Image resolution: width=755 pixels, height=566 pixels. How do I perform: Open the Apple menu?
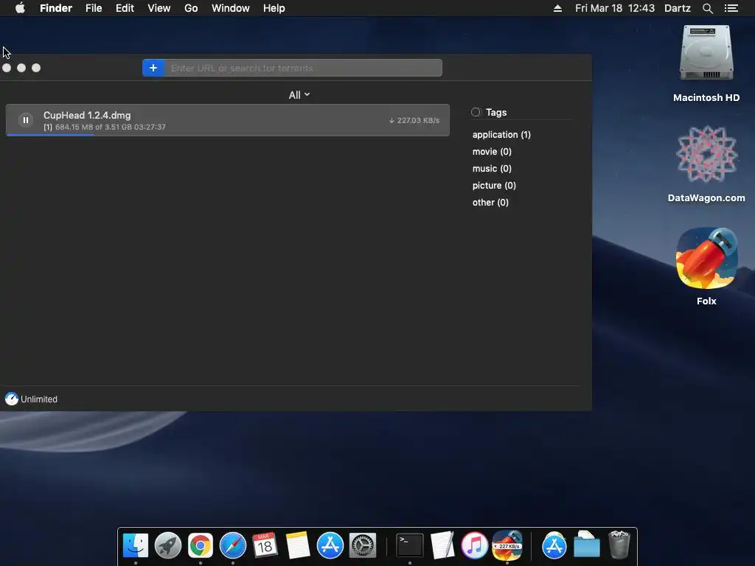point(20,8)
